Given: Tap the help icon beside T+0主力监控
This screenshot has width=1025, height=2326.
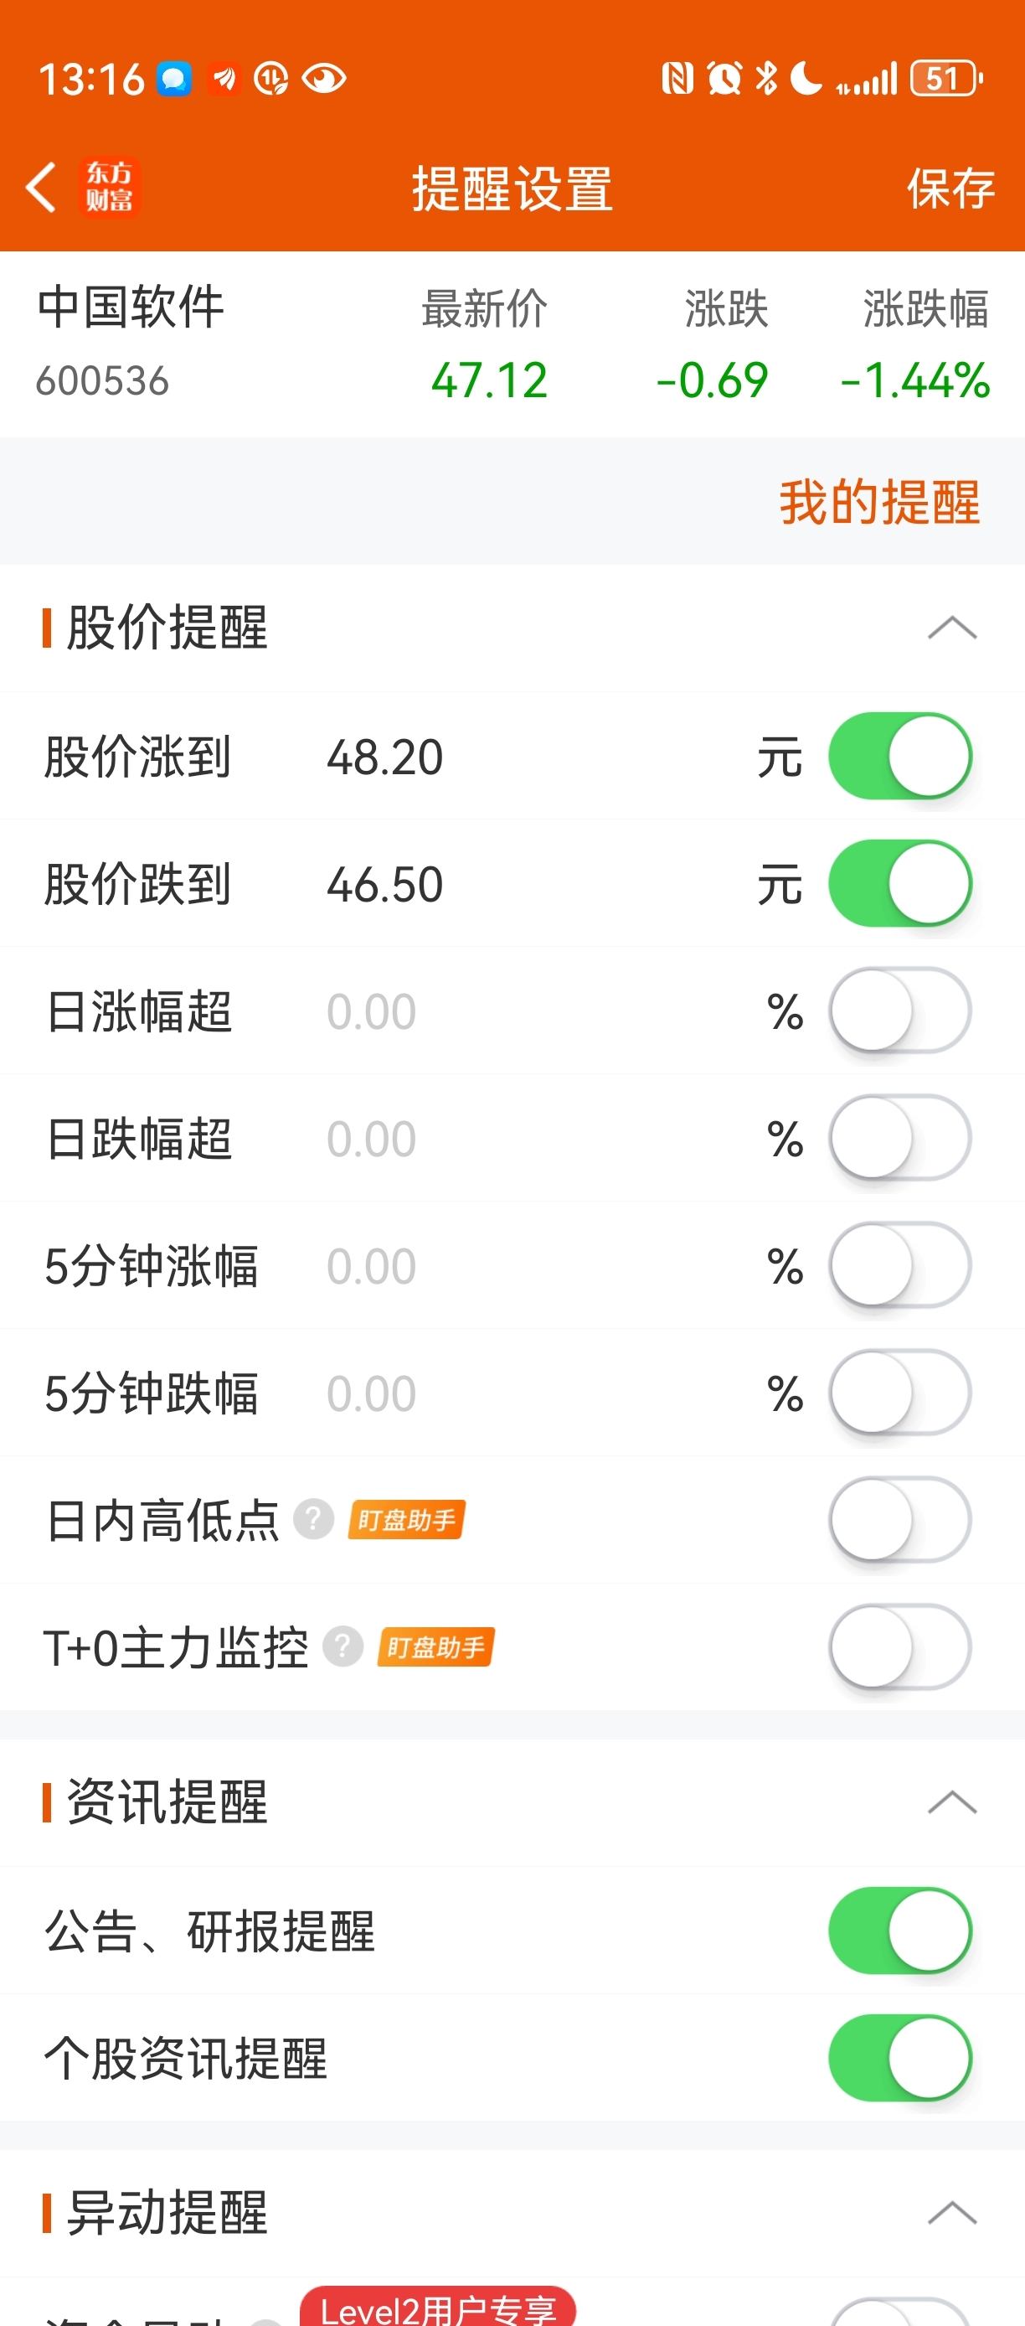Looking at the screenshot, I should [x=343, y=1647].
